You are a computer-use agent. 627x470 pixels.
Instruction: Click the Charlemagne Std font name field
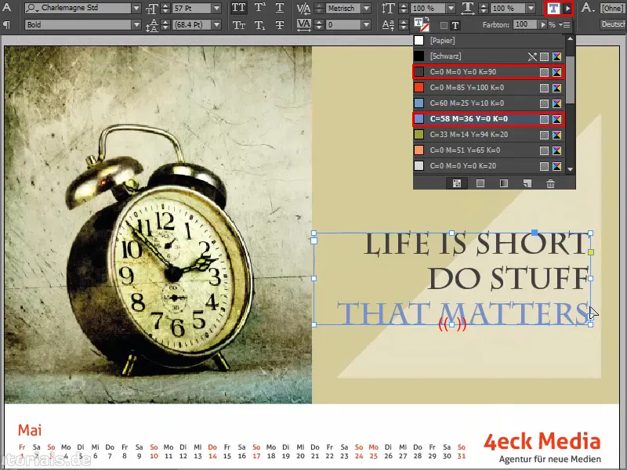pos(78,8)
